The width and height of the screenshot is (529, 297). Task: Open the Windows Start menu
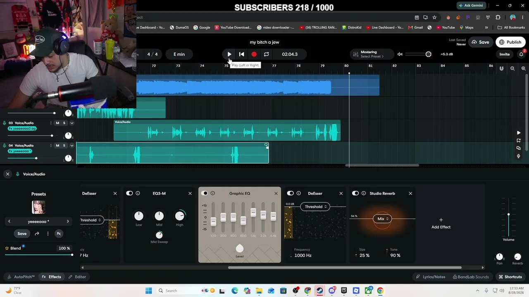[149, 291]
